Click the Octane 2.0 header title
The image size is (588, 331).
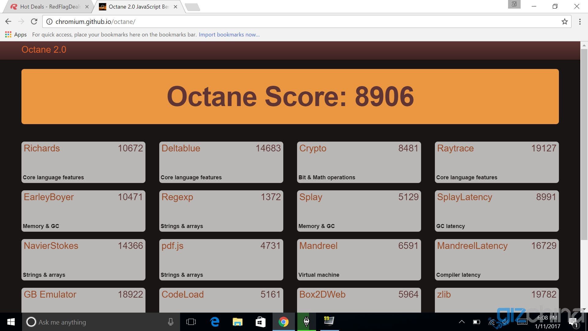[x=44, y=50]
